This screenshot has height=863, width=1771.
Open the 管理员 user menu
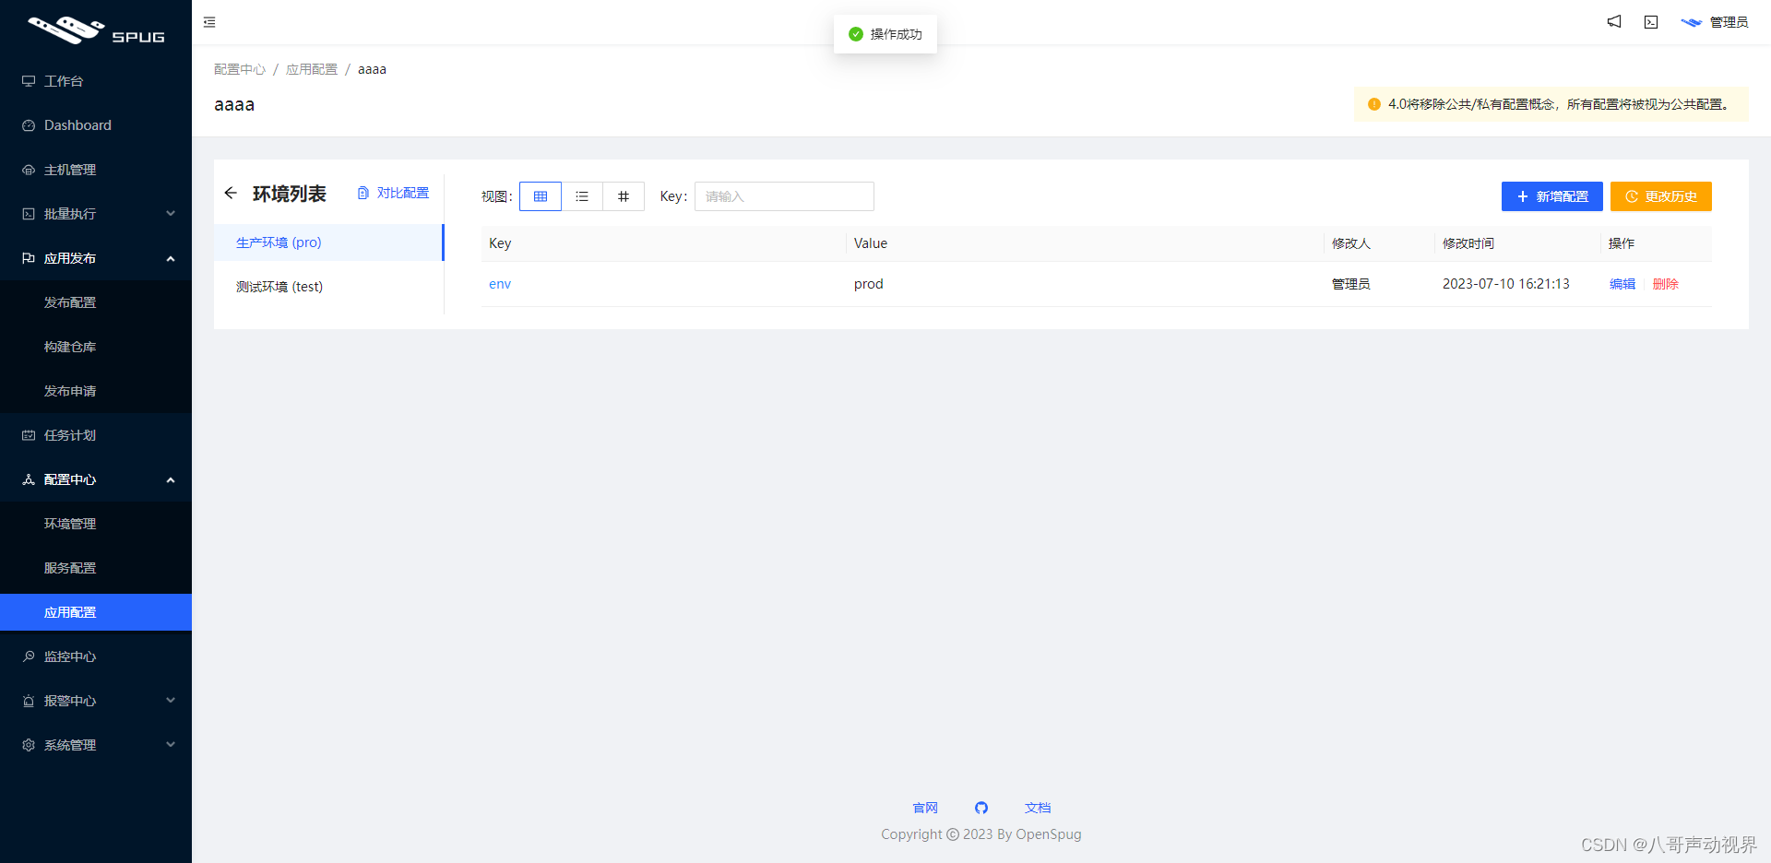pos(1715,22)
